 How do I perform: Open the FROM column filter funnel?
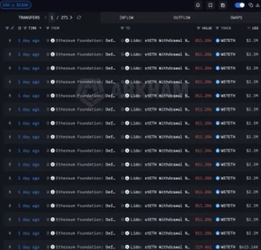click(x=48, y=28)
